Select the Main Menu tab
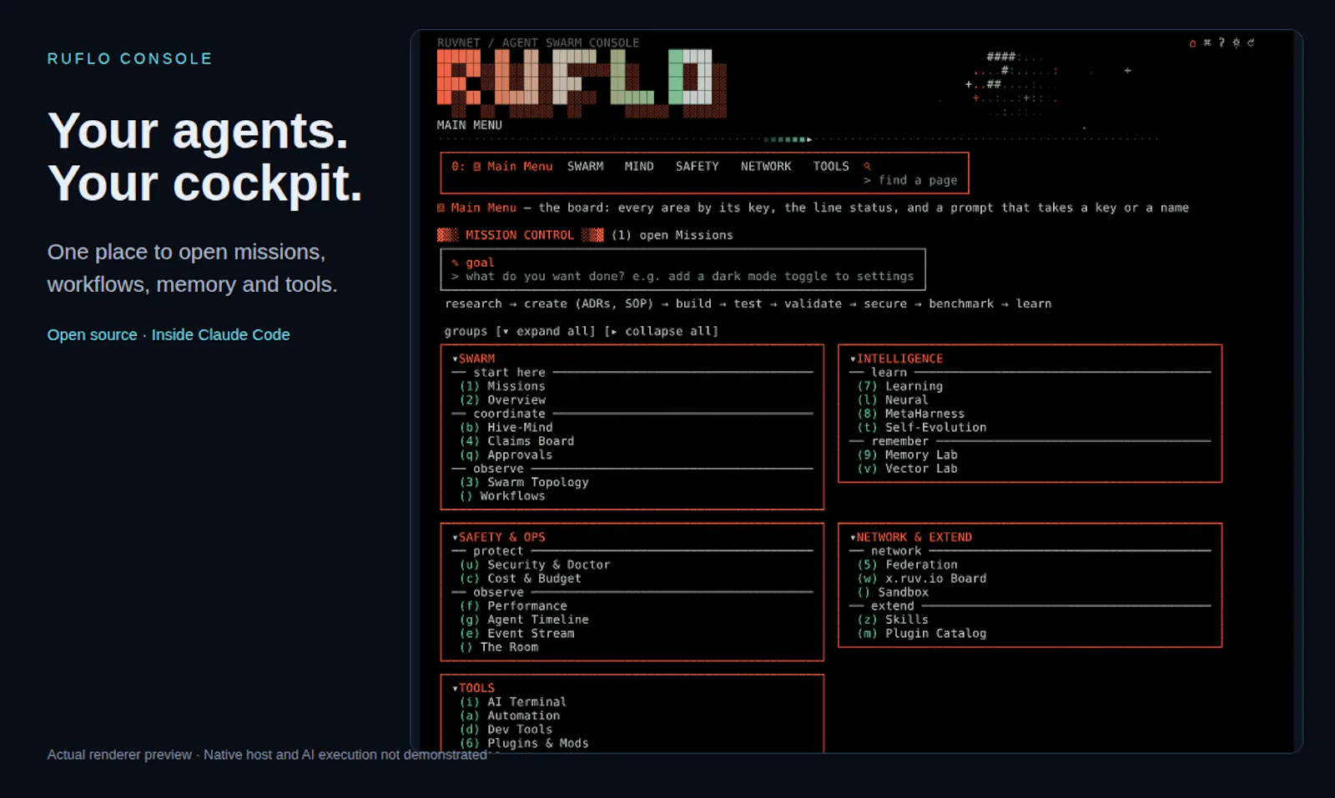The width and height of the screenshot is (1335, 798). coord(501,167)
